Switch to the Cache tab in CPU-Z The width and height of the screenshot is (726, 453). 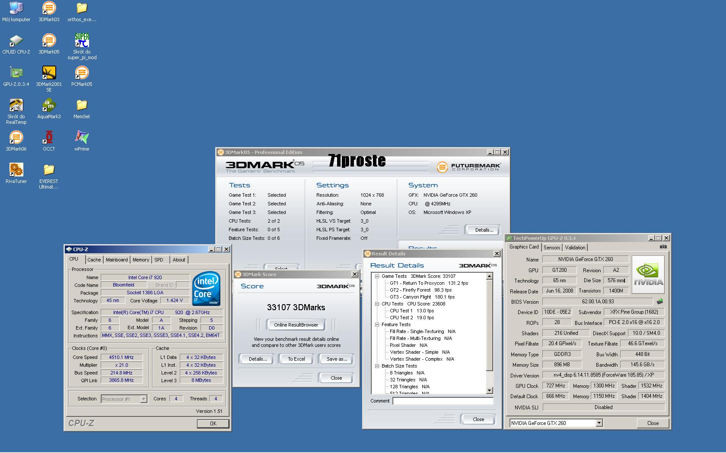click(94, 260)
